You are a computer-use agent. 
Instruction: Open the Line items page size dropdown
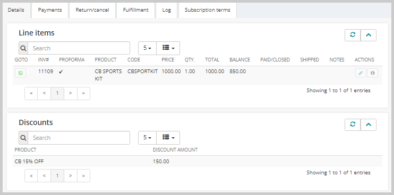click(147, 48)
